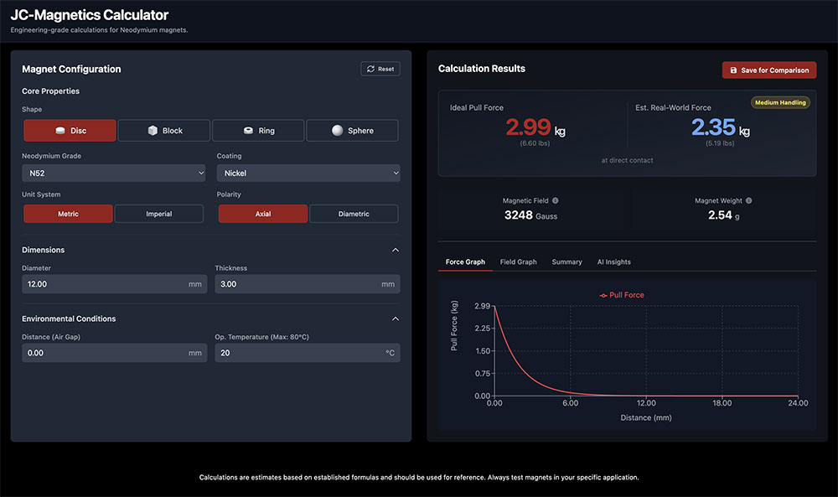838x497 pixels.
Task: Click the Reset refresh icon
Action: pos(370,69)
